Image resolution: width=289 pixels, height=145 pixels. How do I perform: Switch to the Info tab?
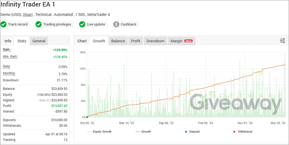pos(8,41)
